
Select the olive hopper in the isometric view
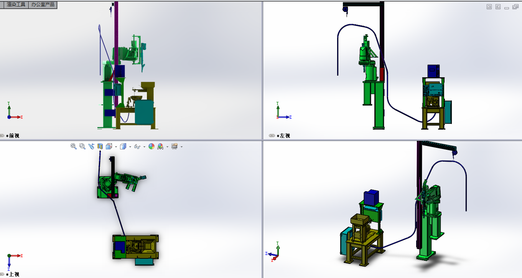coord(360,220)
